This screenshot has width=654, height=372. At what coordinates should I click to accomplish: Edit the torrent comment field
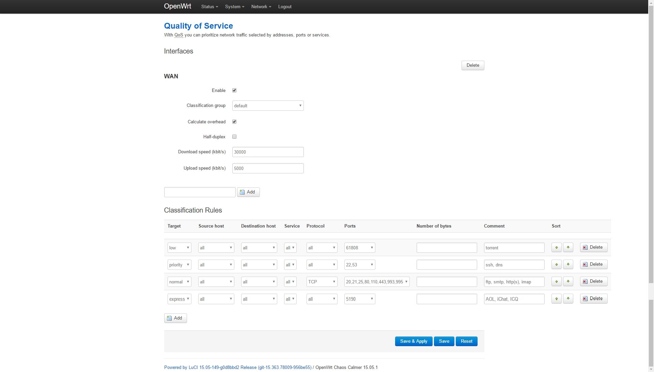point(514,248)
